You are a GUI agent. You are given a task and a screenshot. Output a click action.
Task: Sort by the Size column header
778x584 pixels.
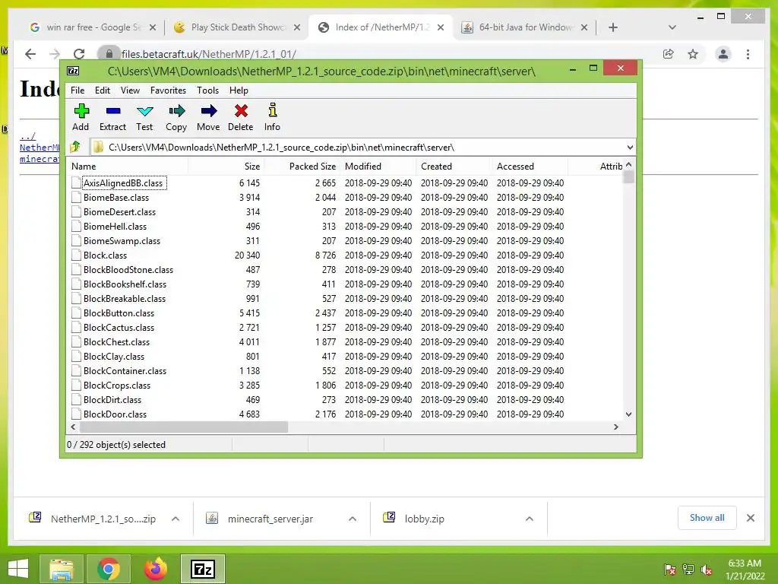tap(226, 167)
